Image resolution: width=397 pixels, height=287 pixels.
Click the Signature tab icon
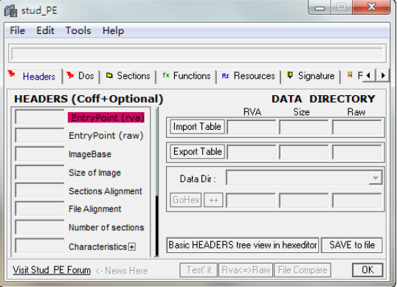[290, 75]
